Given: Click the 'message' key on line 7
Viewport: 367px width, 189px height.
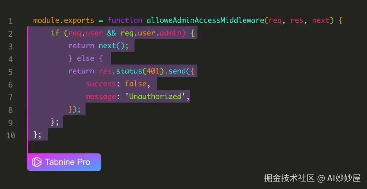Looking at the screenshot, I should coord(101,97).
